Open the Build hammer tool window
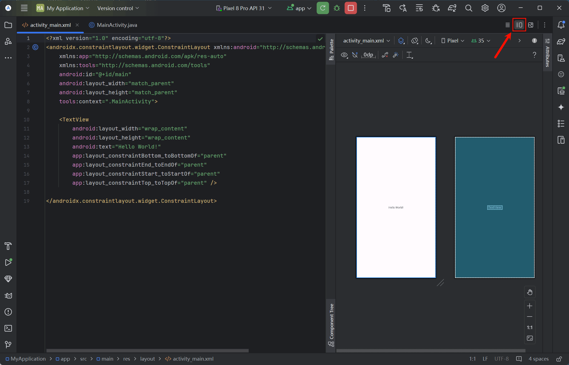Screen dimensions: 569x365 [8, 246]
